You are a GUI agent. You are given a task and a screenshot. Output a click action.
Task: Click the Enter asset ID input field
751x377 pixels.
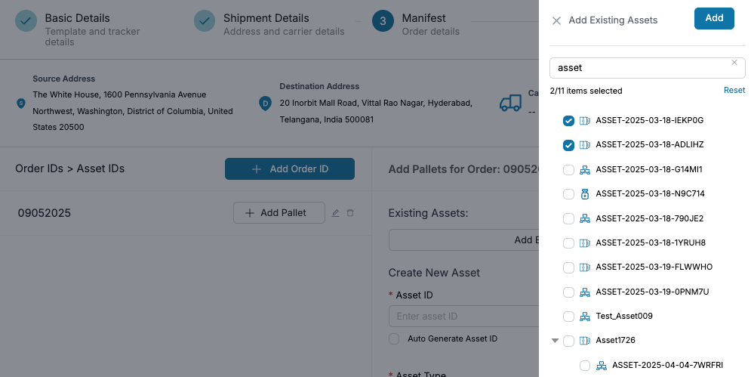tap(460, 316)
